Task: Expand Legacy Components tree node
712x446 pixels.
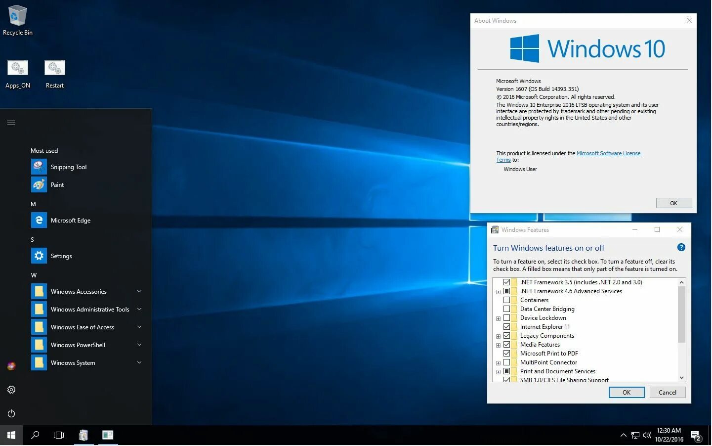Action: tap(498, 336)
